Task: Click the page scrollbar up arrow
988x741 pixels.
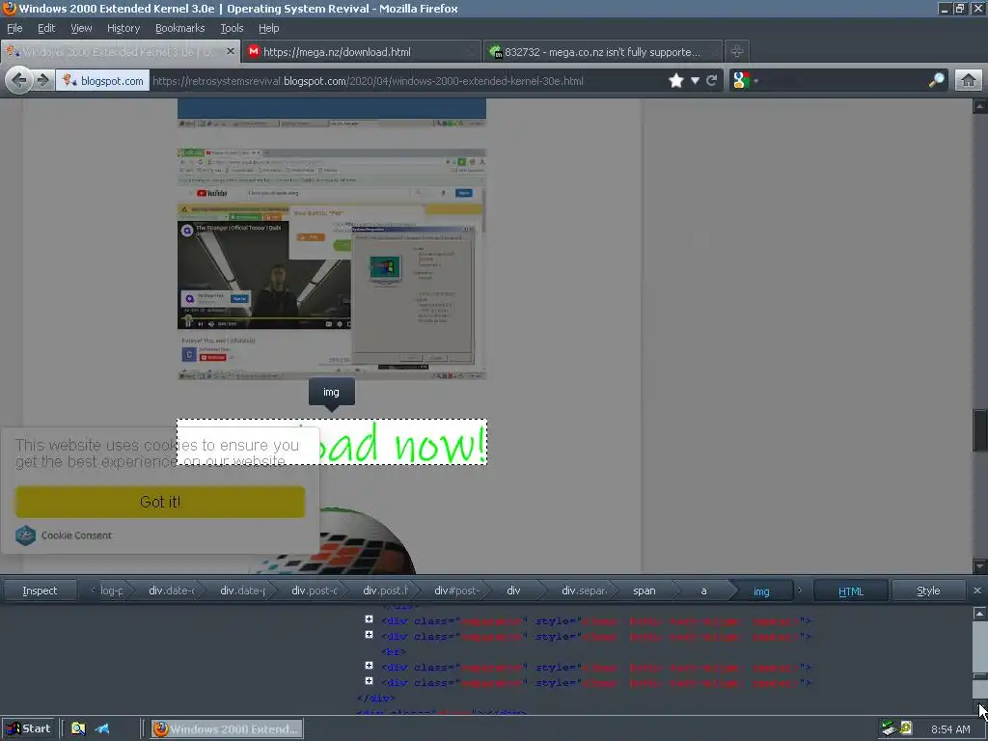Action: tap(979, 106)
